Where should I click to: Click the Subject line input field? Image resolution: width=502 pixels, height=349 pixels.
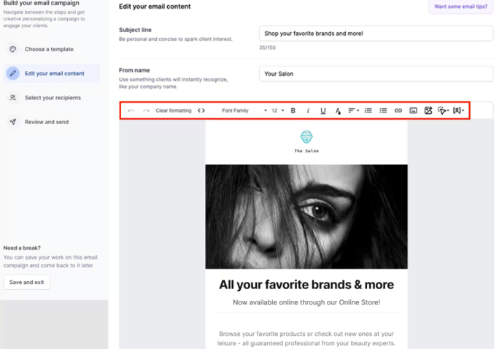pyautogui.click(x=376, y=34)
